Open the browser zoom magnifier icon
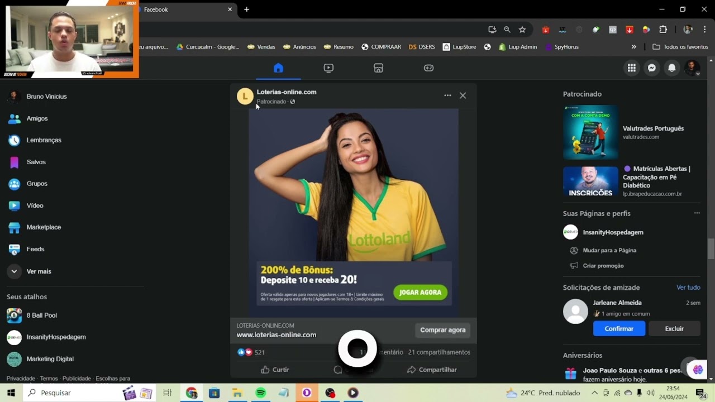Screen dimensions: 715x402 (507, 30)
